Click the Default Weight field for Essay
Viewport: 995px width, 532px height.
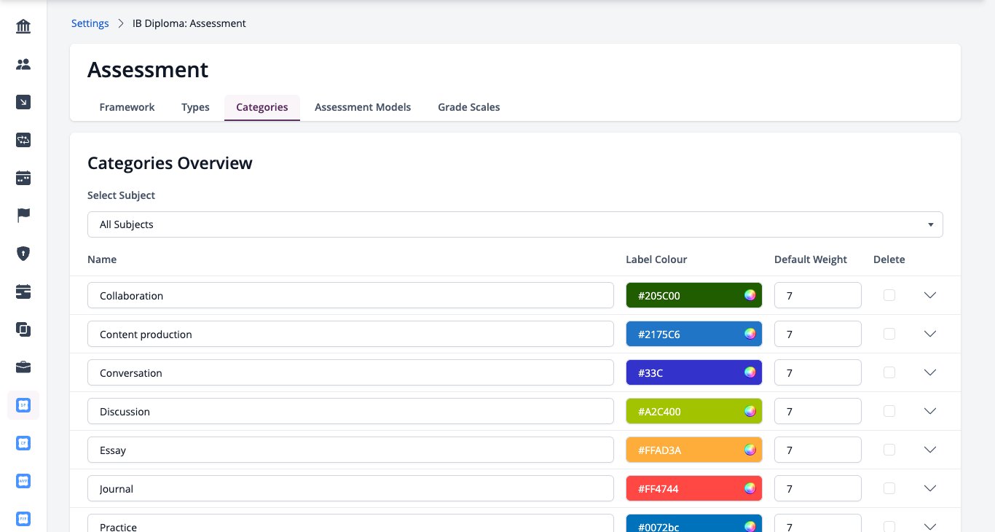tap(818, 450)
